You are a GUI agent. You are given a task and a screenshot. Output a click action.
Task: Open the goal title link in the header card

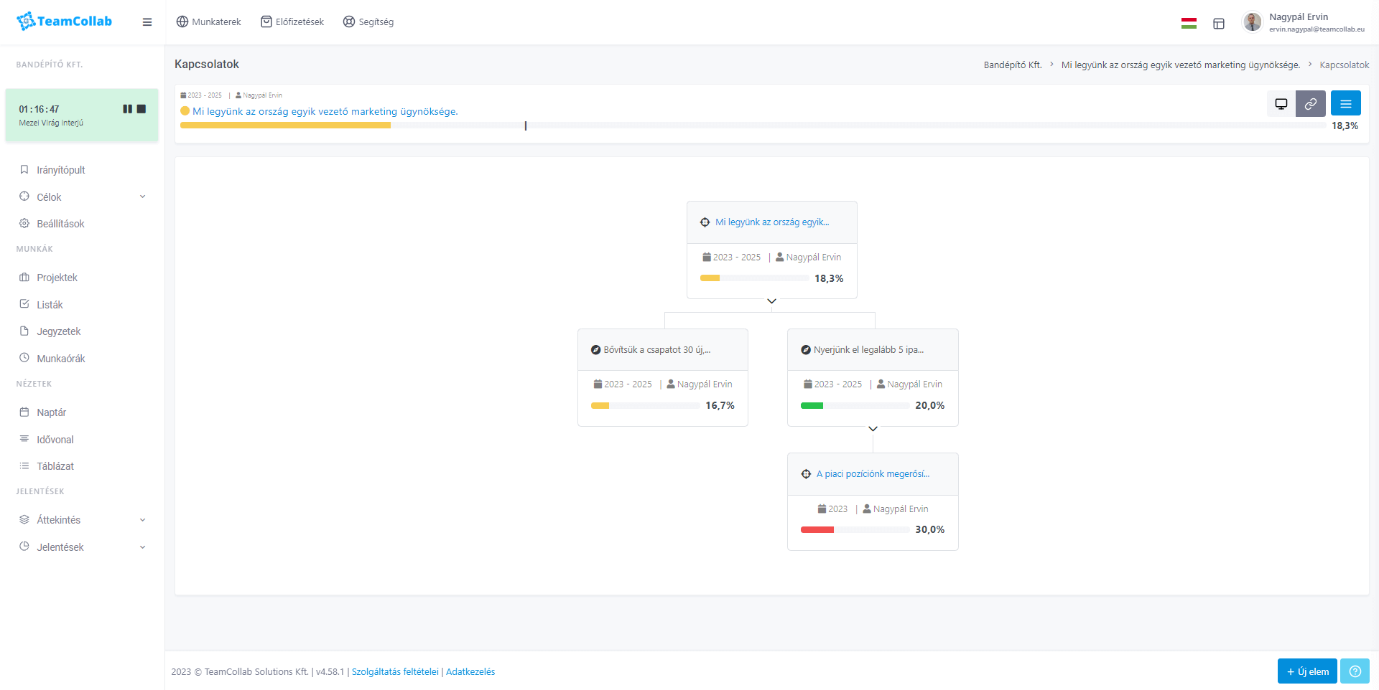click(325, 112)
